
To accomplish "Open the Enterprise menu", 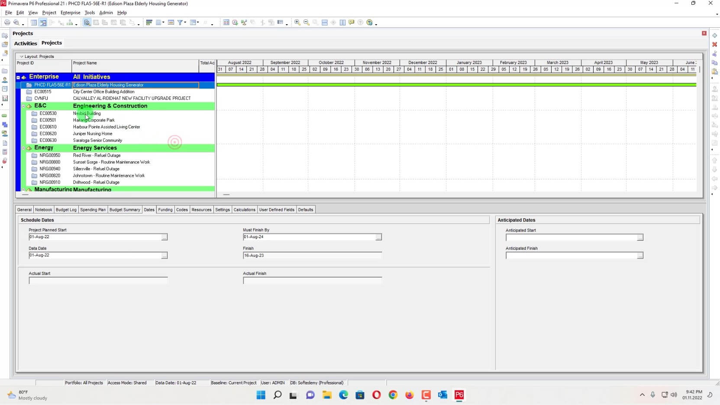I will click(x=71, y=13).
